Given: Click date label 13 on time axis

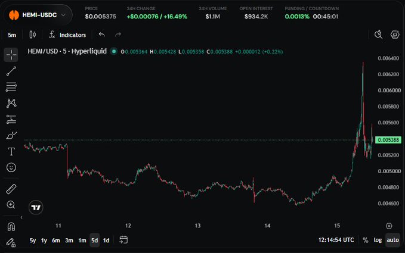Looking at the screenshot, I should 197,226.
